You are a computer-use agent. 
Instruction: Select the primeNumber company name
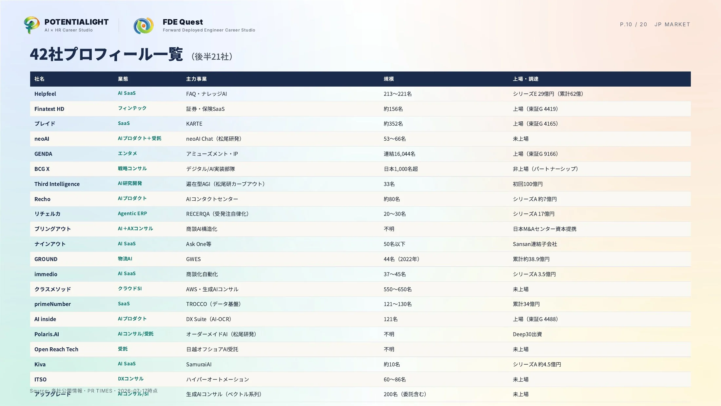(x=52, y=304)
